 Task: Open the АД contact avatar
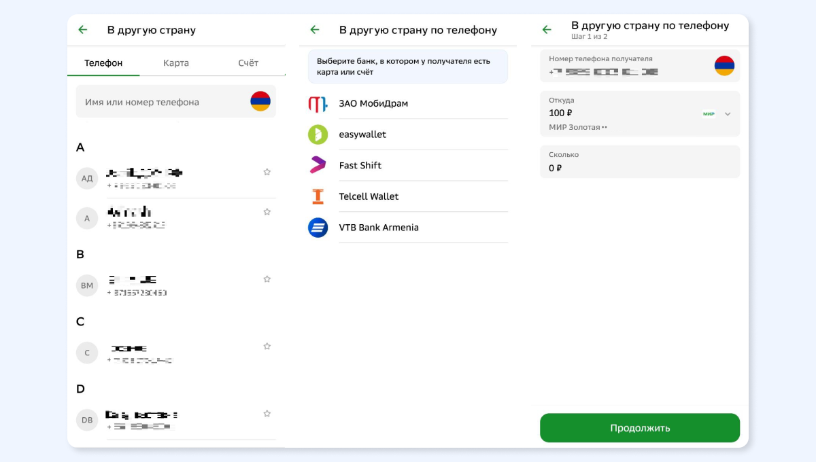click(x=87, y=179)
